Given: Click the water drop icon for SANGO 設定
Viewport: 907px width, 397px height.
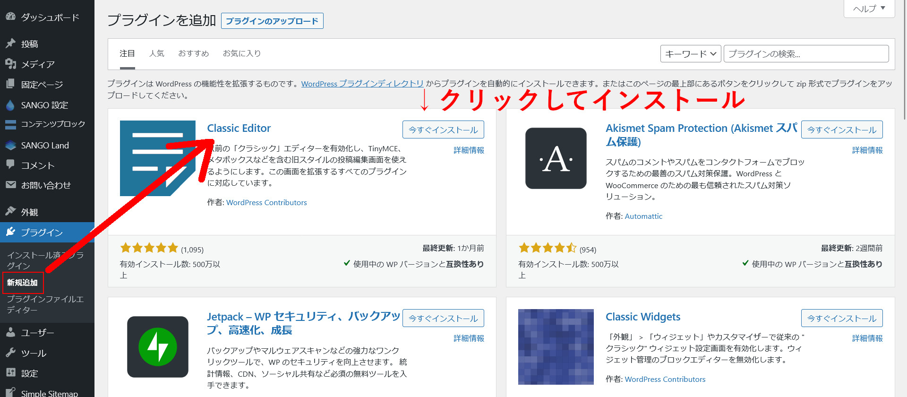Looking at the screenshot, I should coord(10,105).
